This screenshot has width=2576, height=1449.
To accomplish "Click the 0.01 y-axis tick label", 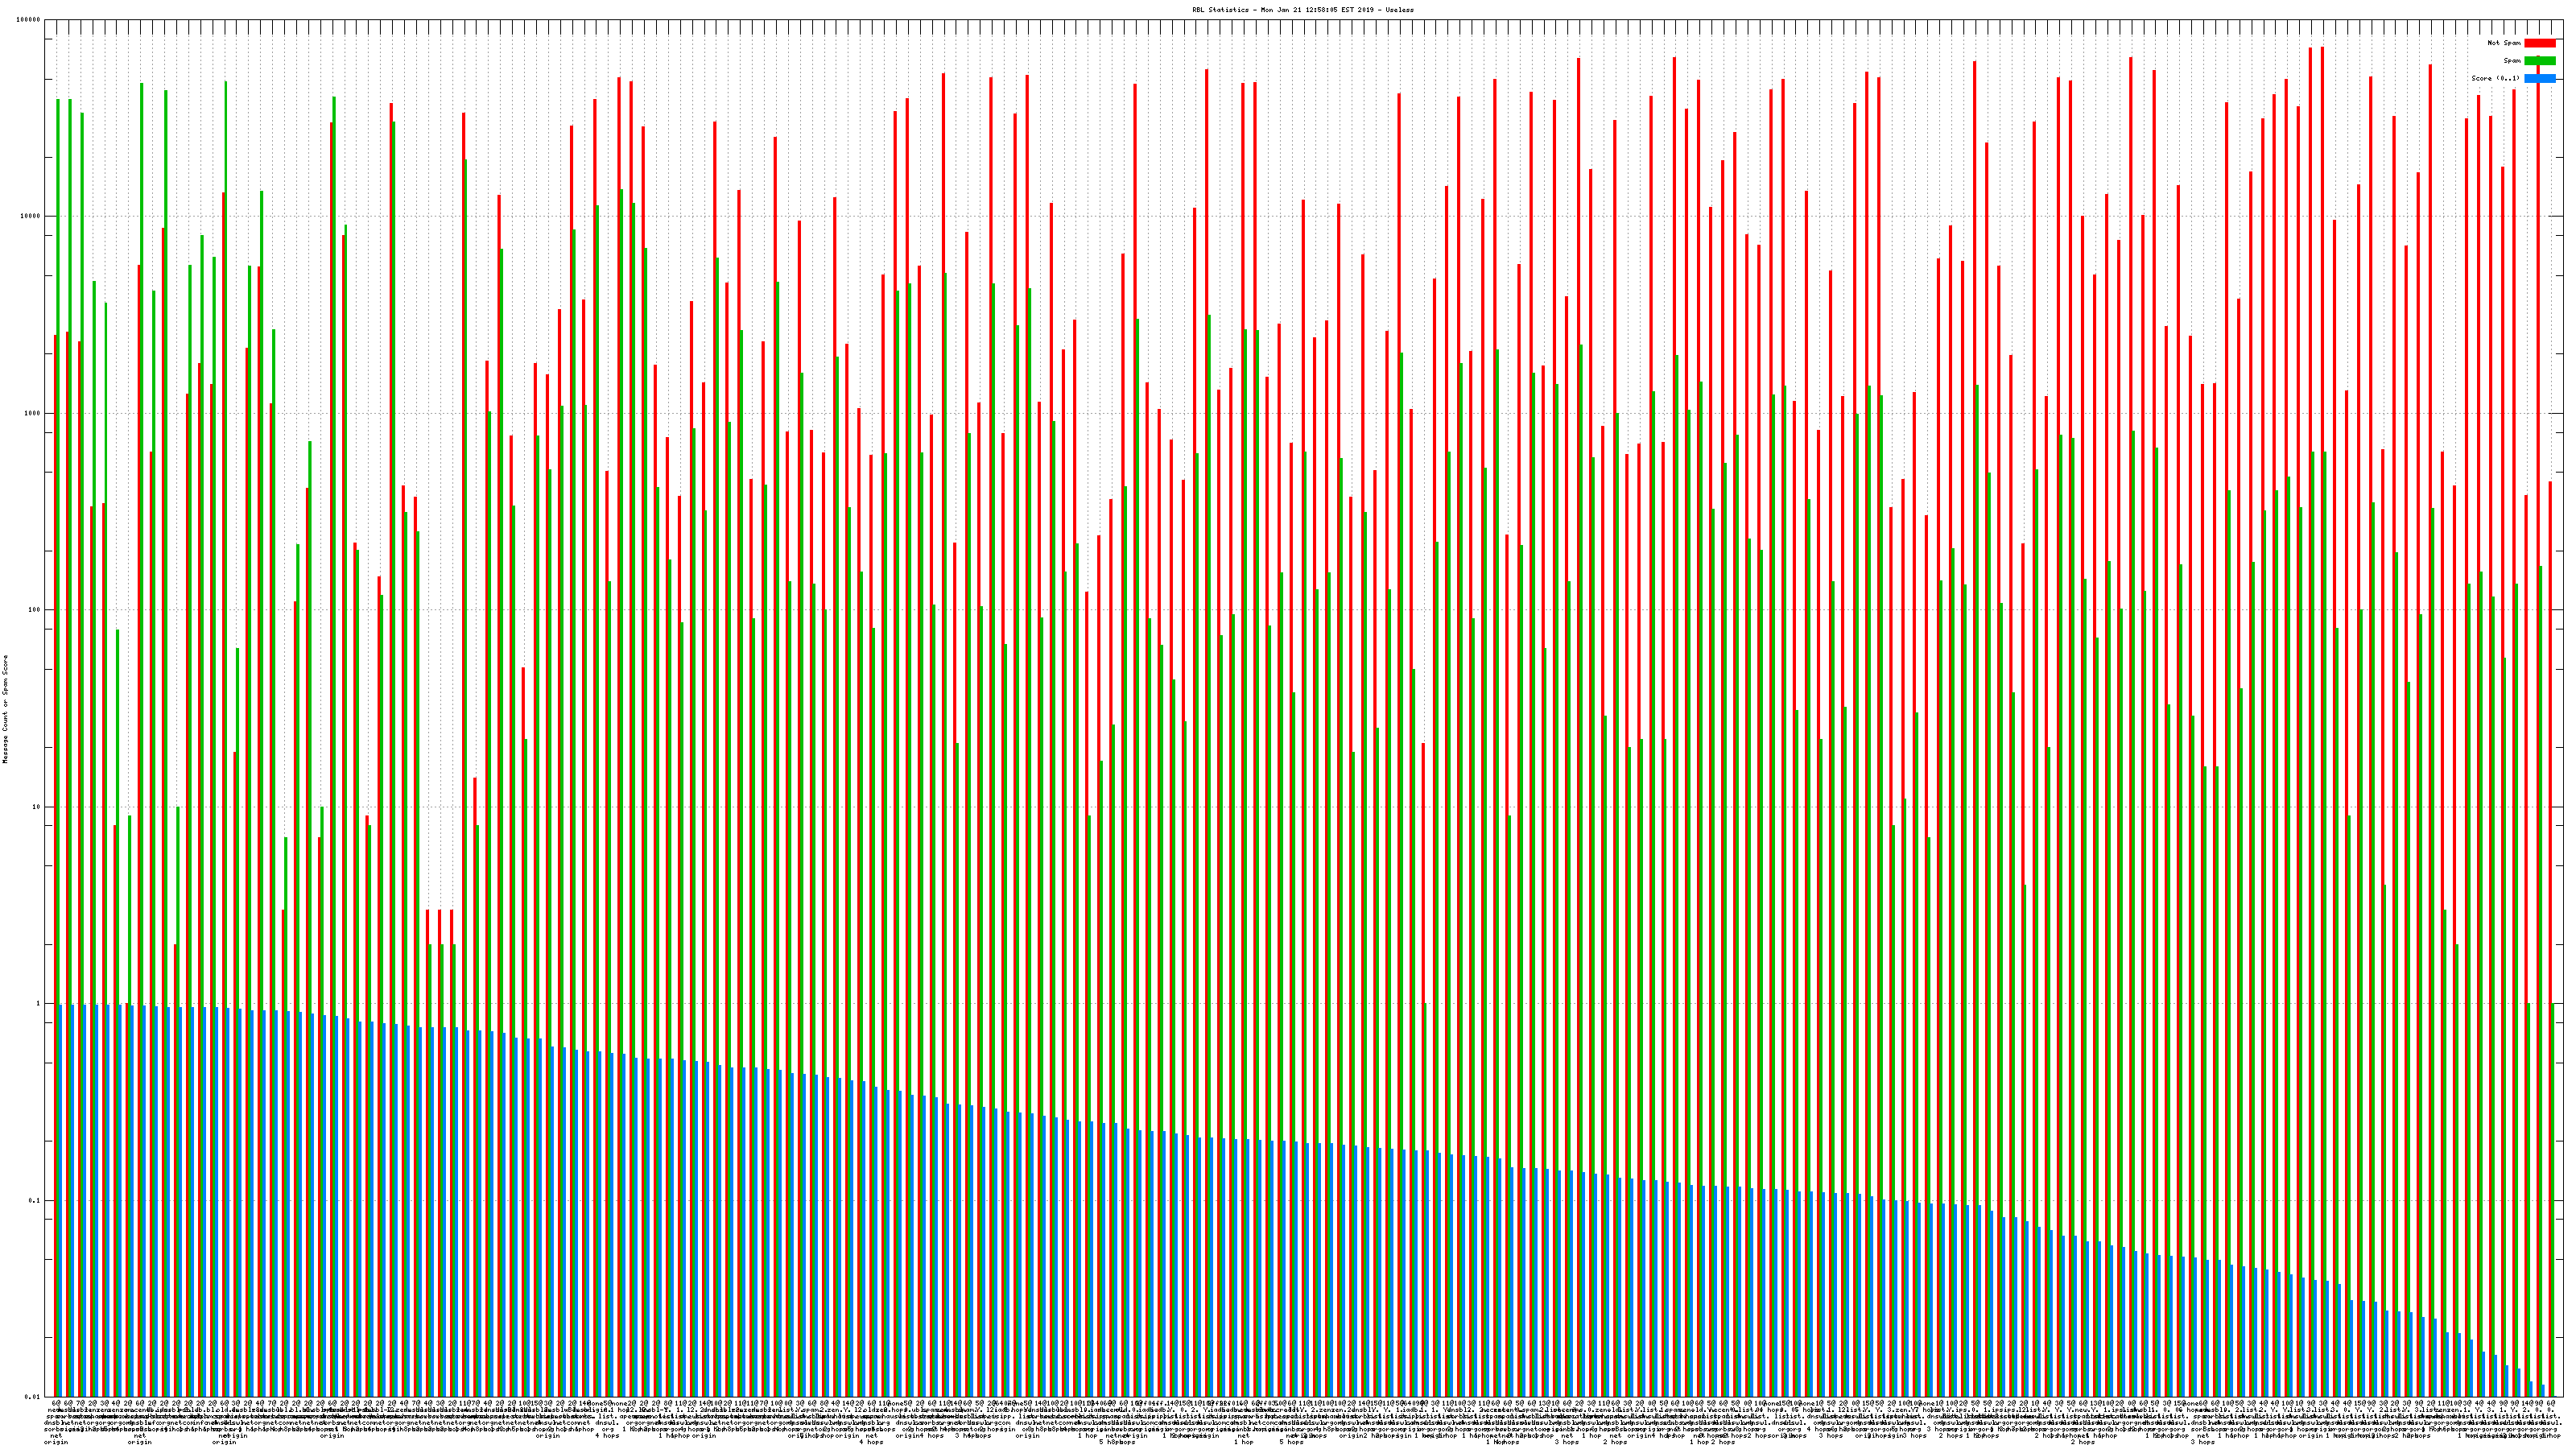I will (x=34, y=1397).
